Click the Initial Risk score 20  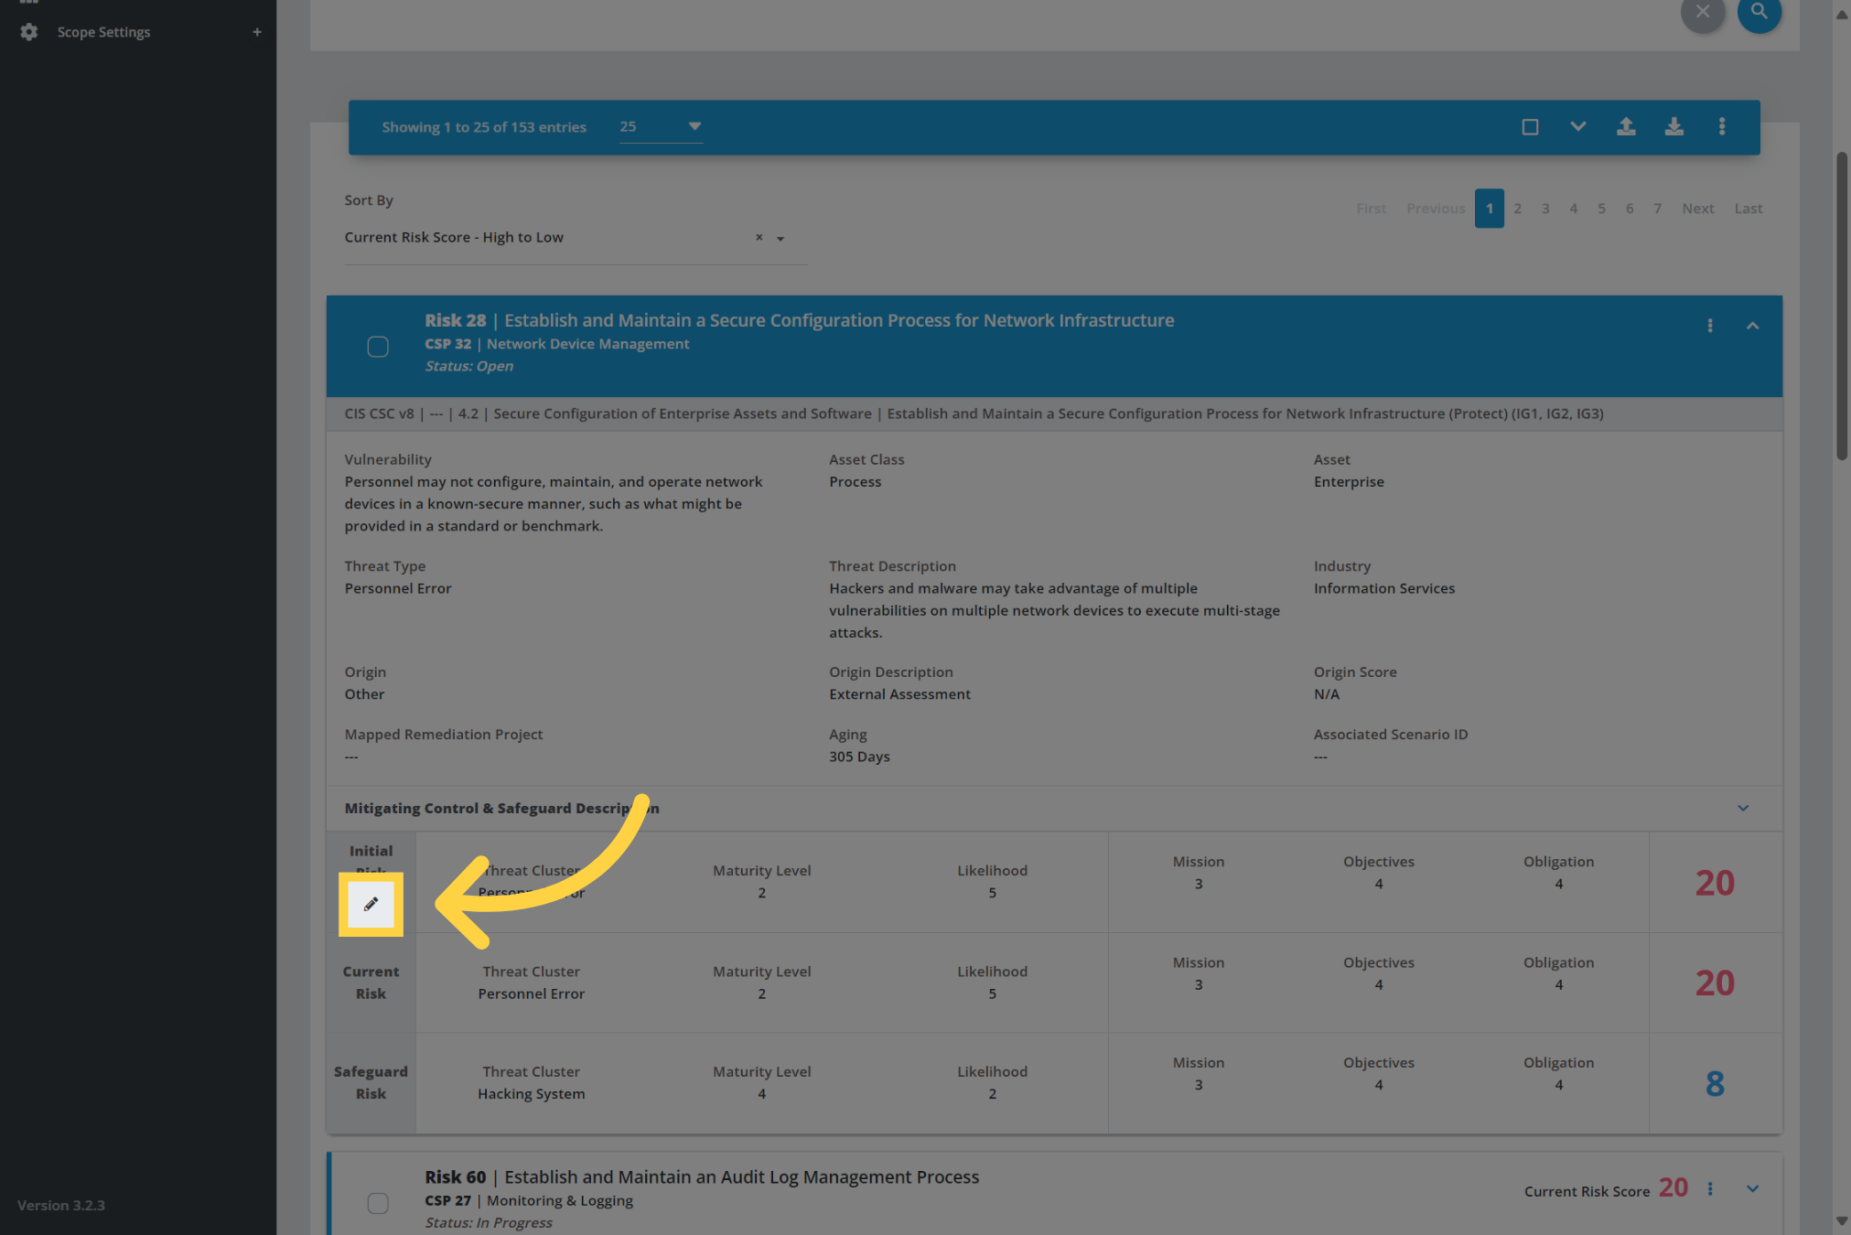1715,883
